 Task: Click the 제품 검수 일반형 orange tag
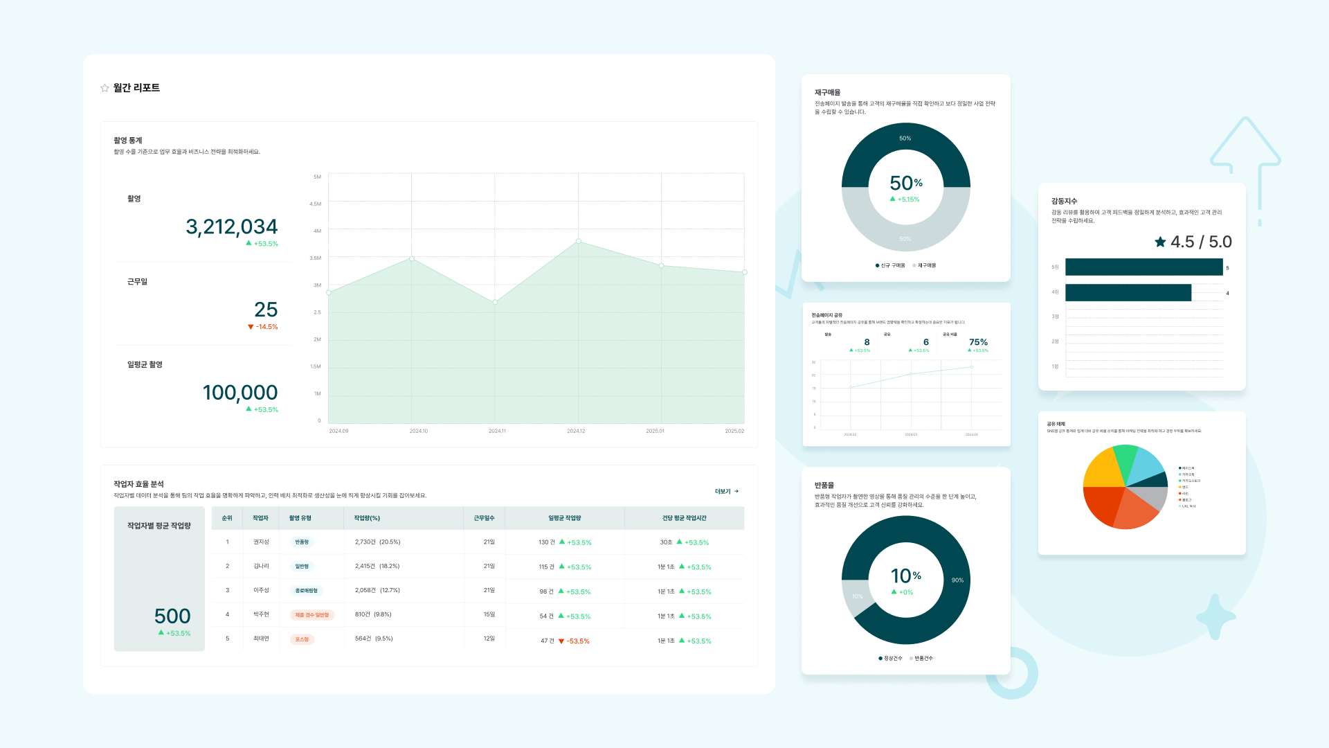point(312,615)
